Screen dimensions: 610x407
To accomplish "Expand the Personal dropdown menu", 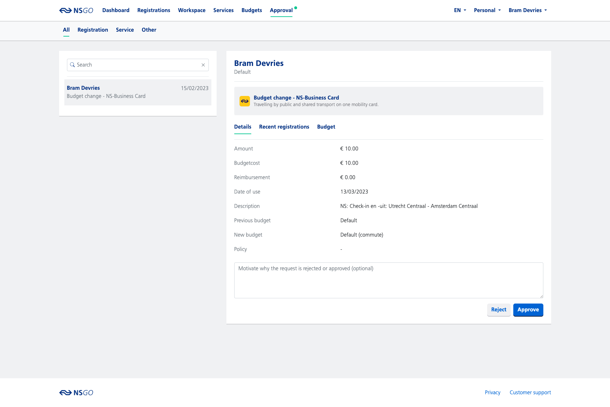I will [487, 10].
